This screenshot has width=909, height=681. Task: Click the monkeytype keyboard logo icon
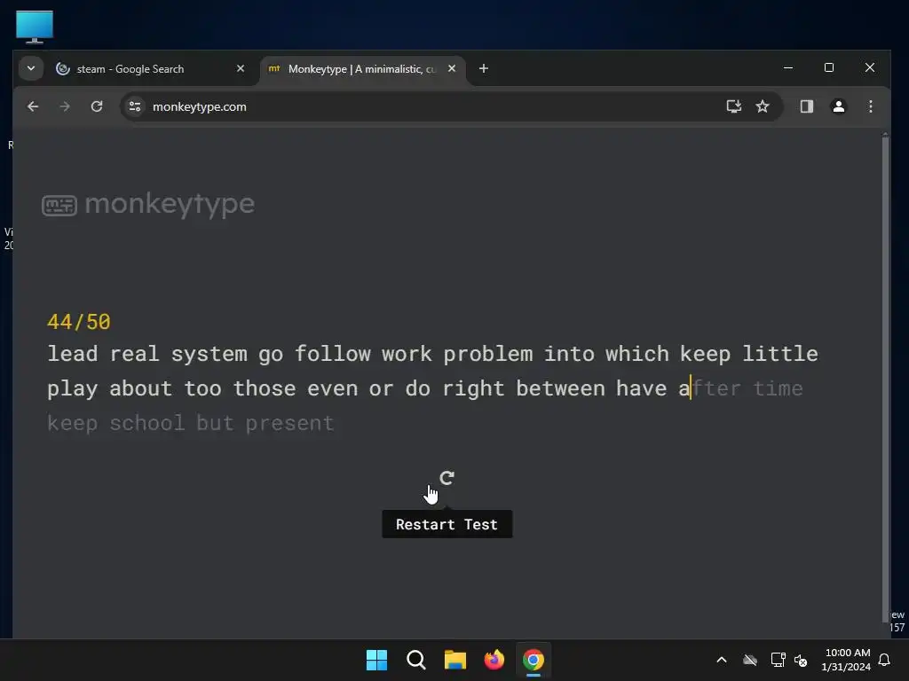(59, 206)
